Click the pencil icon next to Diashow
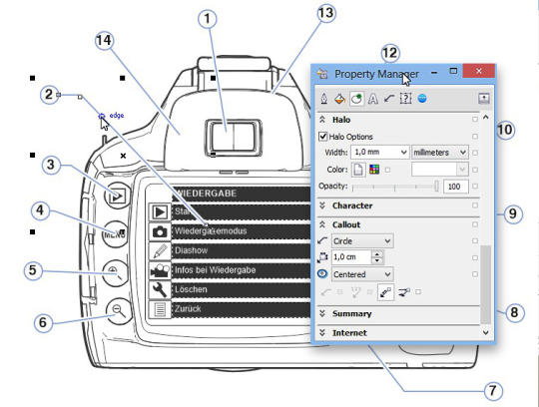539x407 pixels. pos(160,250)
